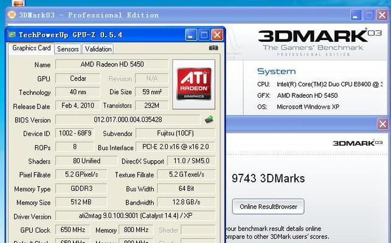Close the 3DMark score result dialog
This screenshot has height=243, width=391.
(x=382, y=124)
